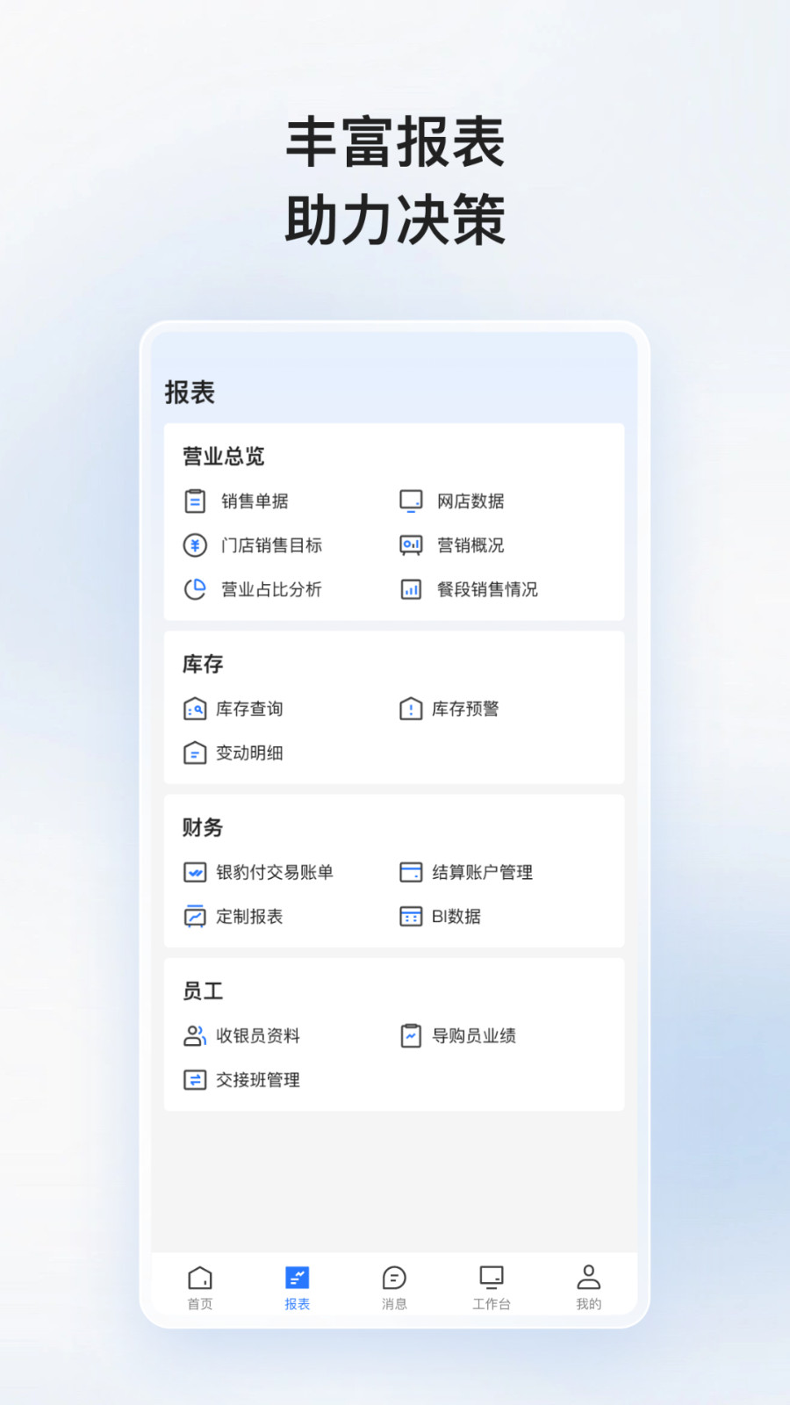The width and height of the screenshot is (790, 1405).
Task: Switch to the 首页 tab
Action: pos(200,1287)
